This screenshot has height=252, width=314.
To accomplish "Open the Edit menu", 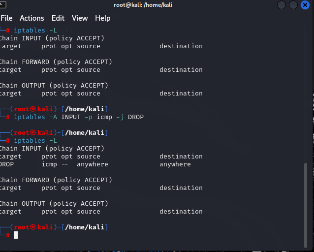I will tap(58, 18).
